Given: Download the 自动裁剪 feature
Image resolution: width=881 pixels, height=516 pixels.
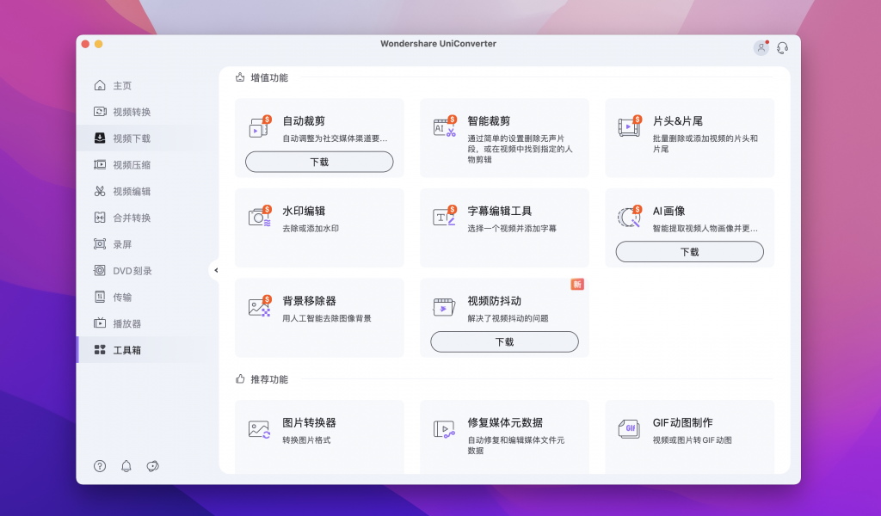Looking at the screenshot, I should 319,162.
